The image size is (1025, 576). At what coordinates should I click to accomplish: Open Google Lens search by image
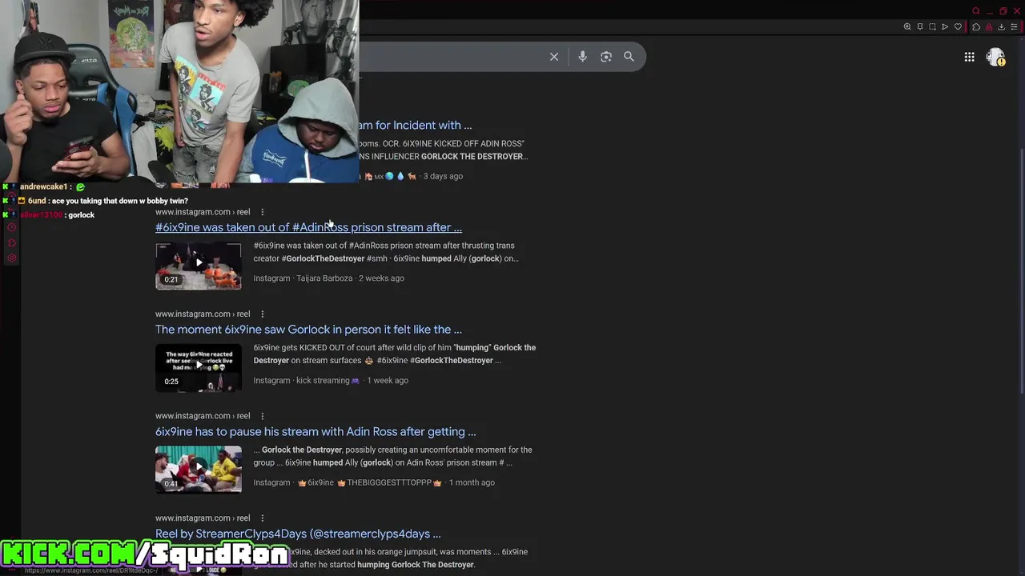606,57
